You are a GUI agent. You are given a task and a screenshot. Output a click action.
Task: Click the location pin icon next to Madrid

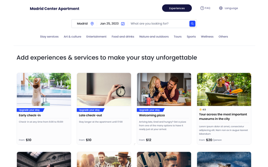(x=92, y=24)
